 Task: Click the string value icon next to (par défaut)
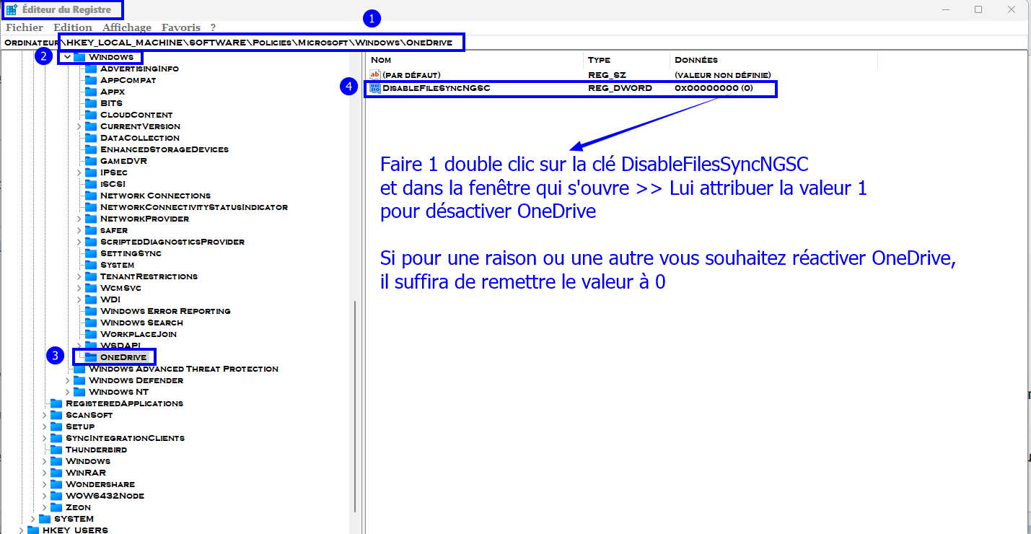374,74
